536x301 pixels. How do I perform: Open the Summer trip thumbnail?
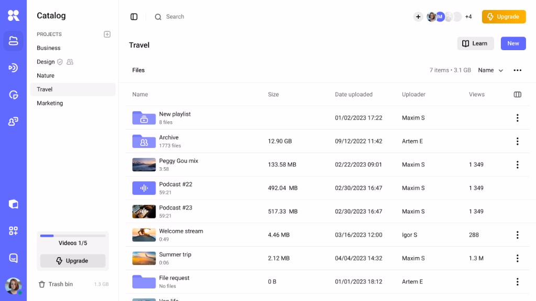coord(144,258)
